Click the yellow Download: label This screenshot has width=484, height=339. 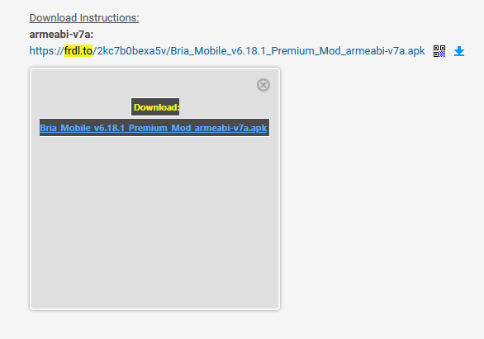click(x=155, y=107)
